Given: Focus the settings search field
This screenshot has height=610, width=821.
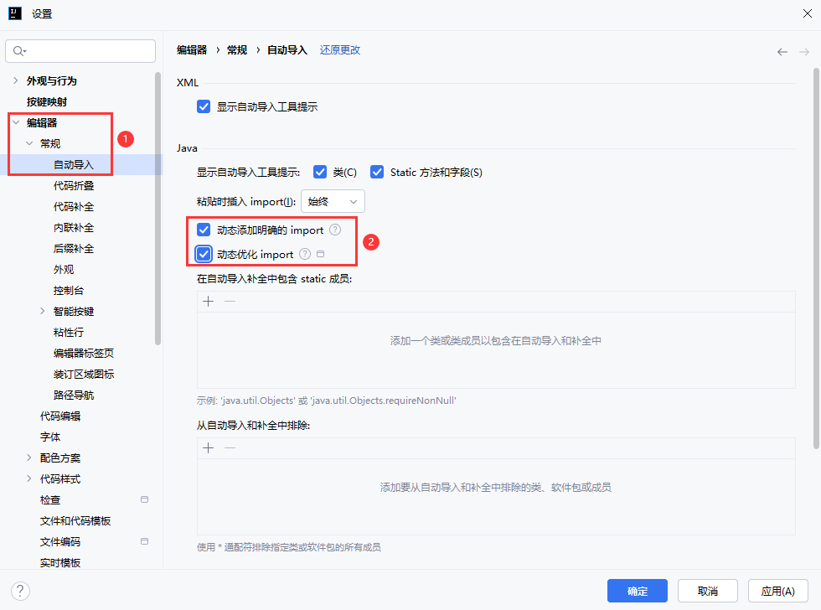Looking at the screenshot, I should [x=80, y=51].
